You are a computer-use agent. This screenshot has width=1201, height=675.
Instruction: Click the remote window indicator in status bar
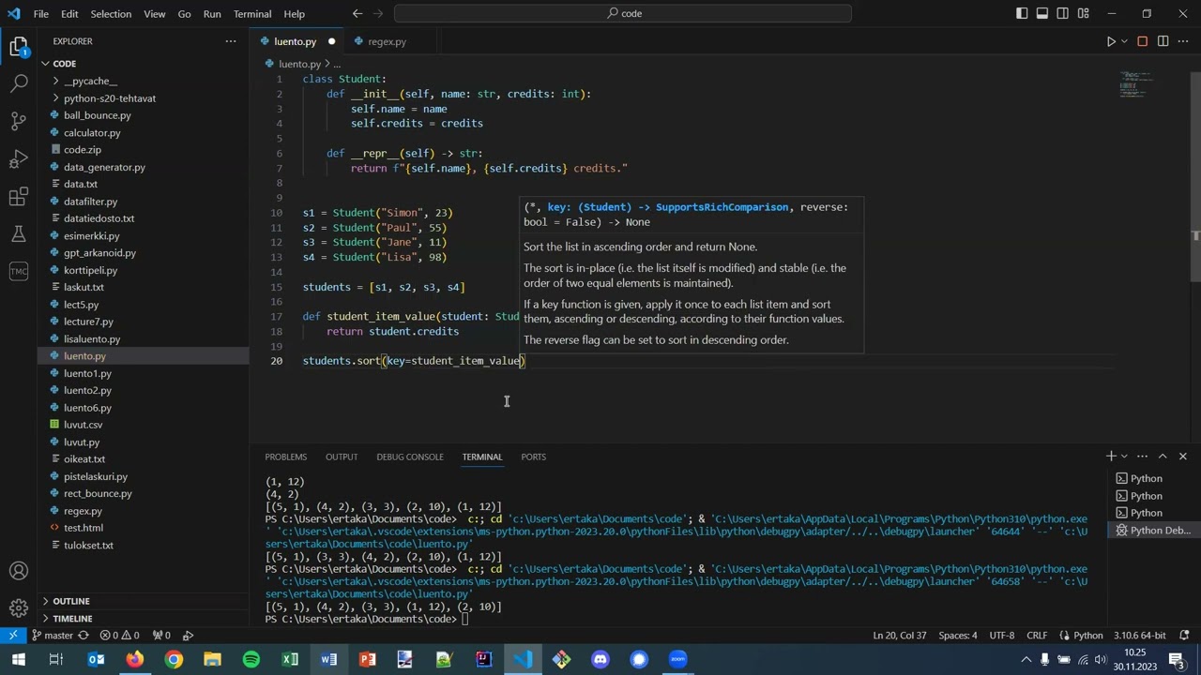coord(13,636)
